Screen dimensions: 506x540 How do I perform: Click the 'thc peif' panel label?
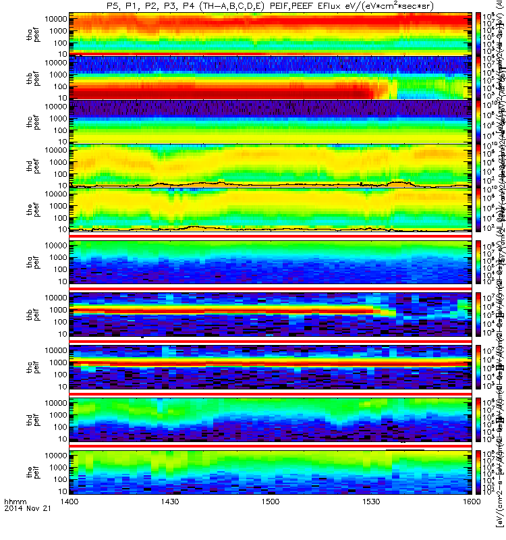click(33, 367)
